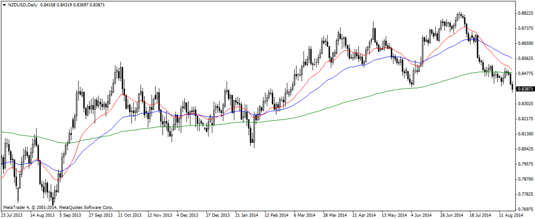535x219 pixels.
Task: Open the dropdown triangle beside NZDUSD,Daily
Action: tap(4, 5)
